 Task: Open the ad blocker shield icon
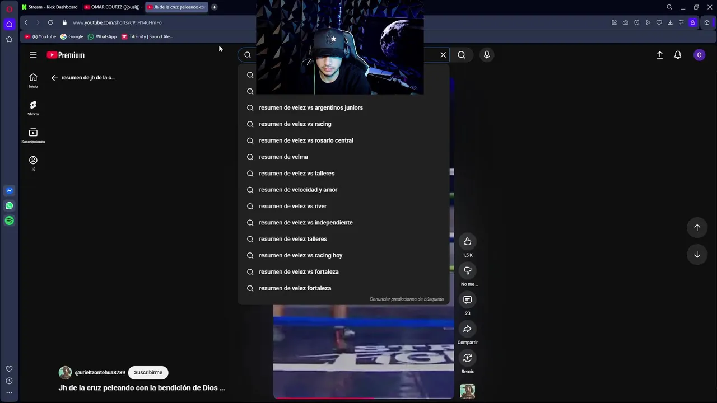637,22
